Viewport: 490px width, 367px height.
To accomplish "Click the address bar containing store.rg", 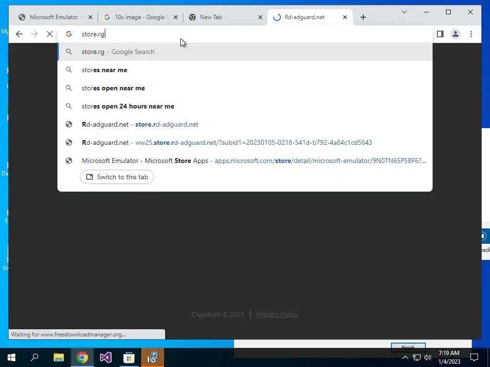I will [245, 34].
